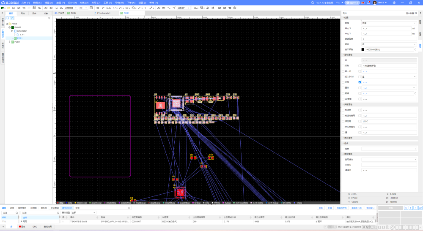Select the Text tool (T) in toolbar

(x=146, y=8)
